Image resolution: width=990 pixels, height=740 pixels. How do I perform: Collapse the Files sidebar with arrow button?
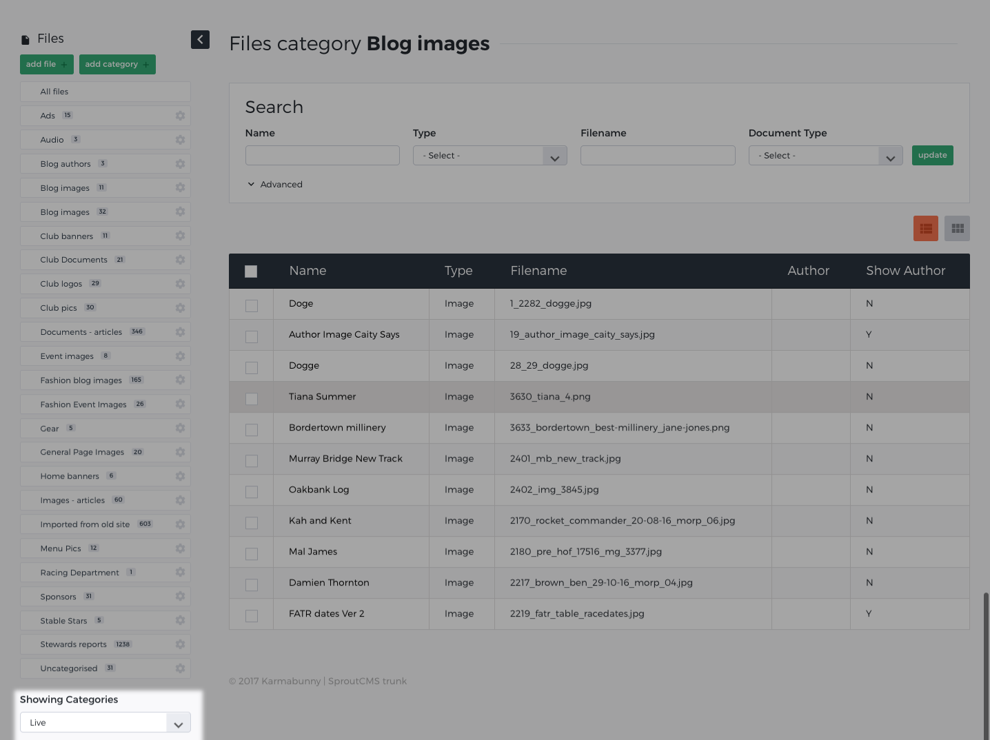200,39
